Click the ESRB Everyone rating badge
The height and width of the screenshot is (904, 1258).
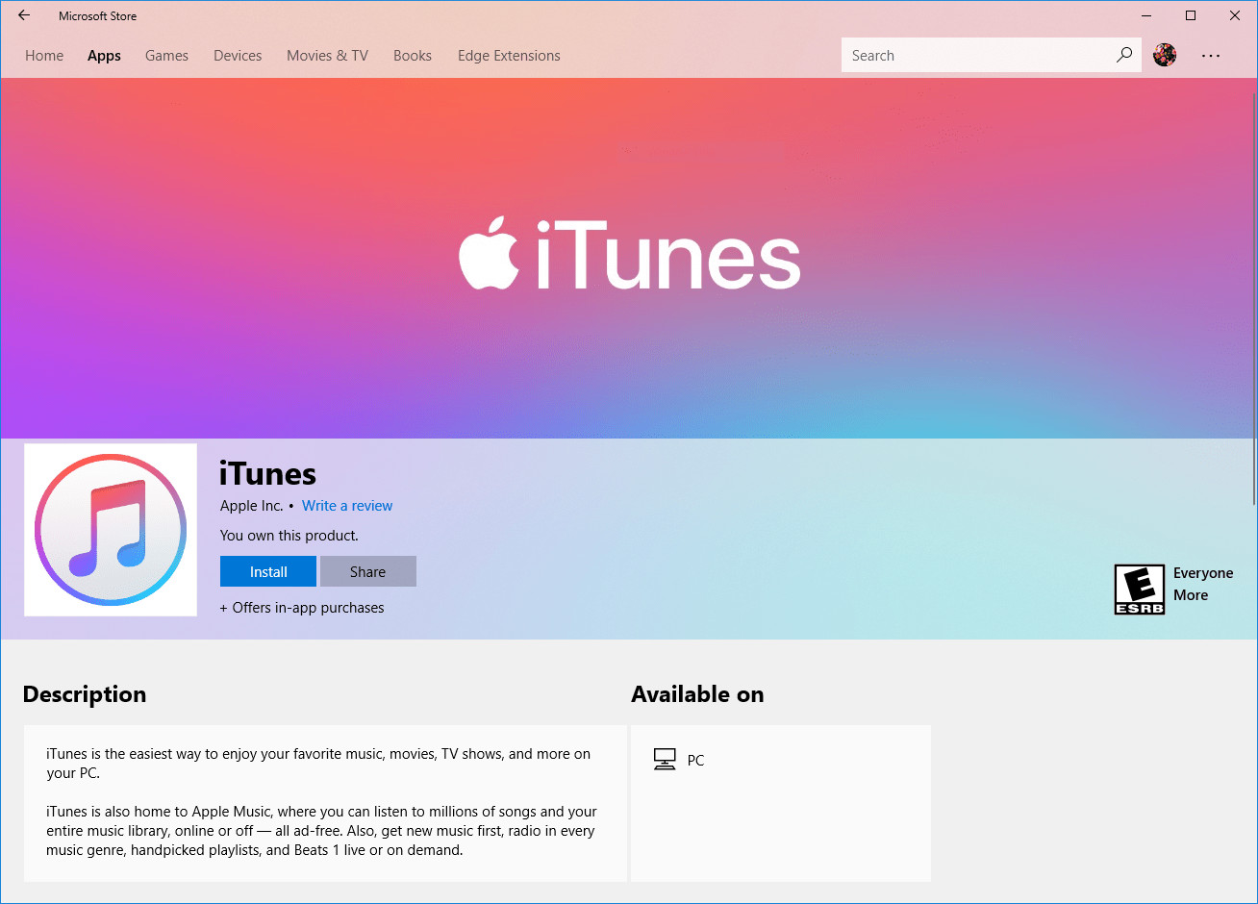[x=1140, y=590]
